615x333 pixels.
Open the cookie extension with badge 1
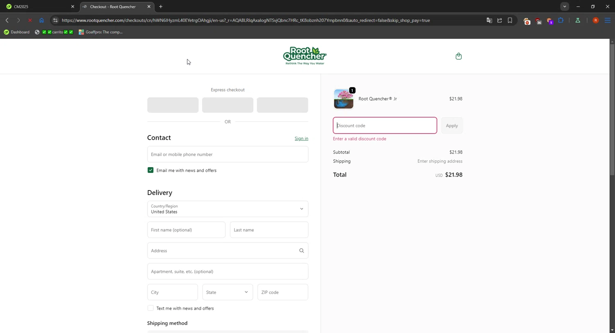[x=550, y=21]
